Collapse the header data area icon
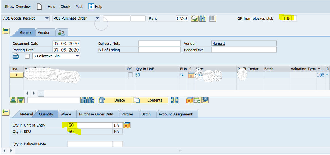The width and height of the screenshot is (330, 155). [x=5, y=31]
